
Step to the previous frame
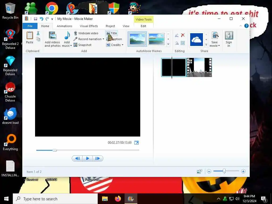point(77,158)
